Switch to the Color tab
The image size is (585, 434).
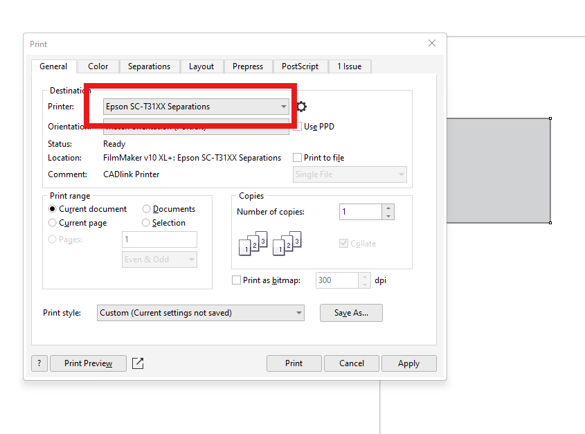tap(98, 66)
